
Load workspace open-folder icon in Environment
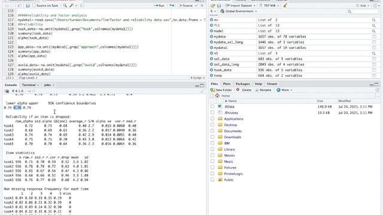[213, 5]
